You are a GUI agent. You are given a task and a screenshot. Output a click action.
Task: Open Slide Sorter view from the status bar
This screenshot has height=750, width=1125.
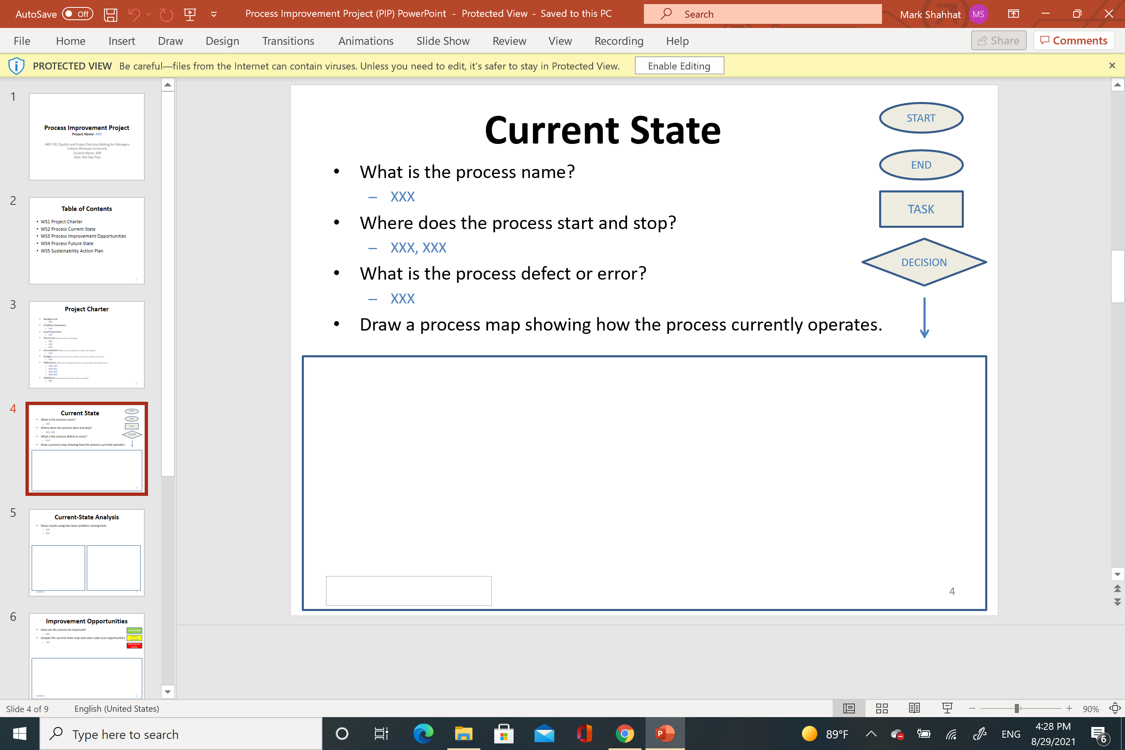(882, 708)
